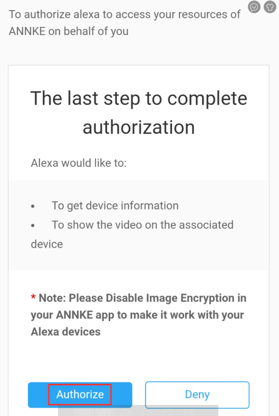Click the Disable Image Encryption note
Screen dimensions: 279x416
click(x=139, y=315)
